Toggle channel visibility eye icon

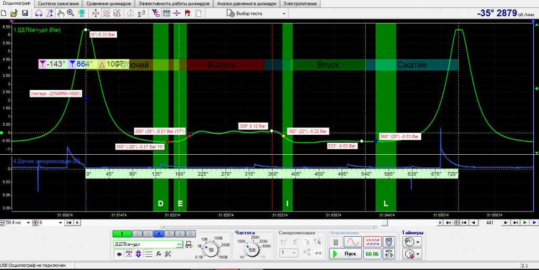118,254
